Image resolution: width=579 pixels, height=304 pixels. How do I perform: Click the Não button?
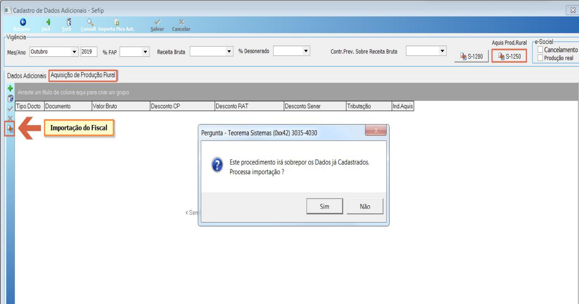tap(365, 207)
